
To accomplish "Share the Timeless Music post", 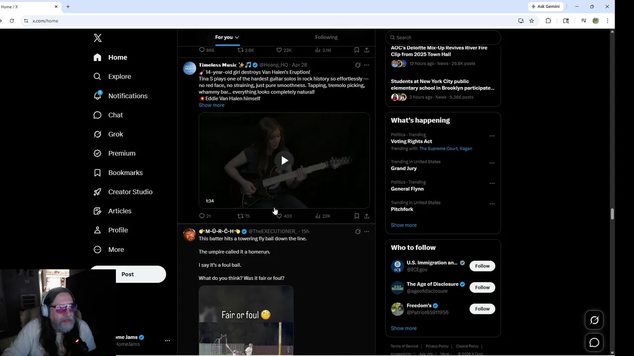I will (367, 216).
